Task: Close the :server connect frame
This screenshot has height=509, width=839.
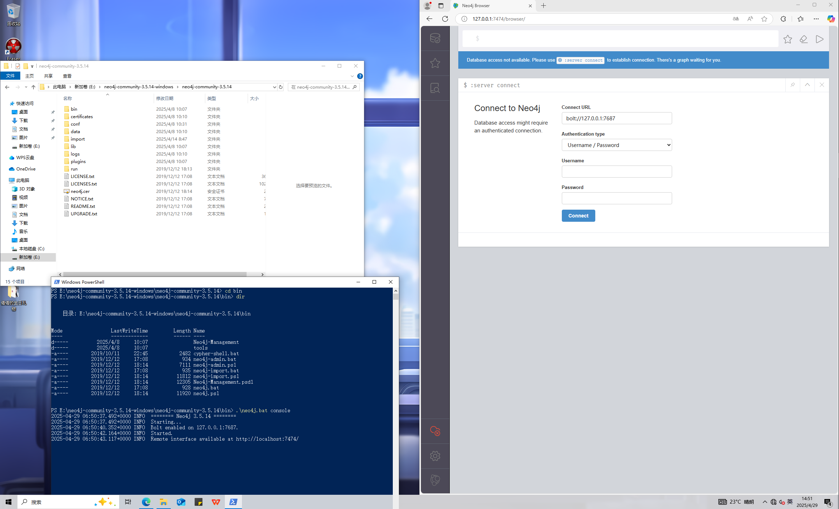Action: pyautogui.click(x=822, y=85)
